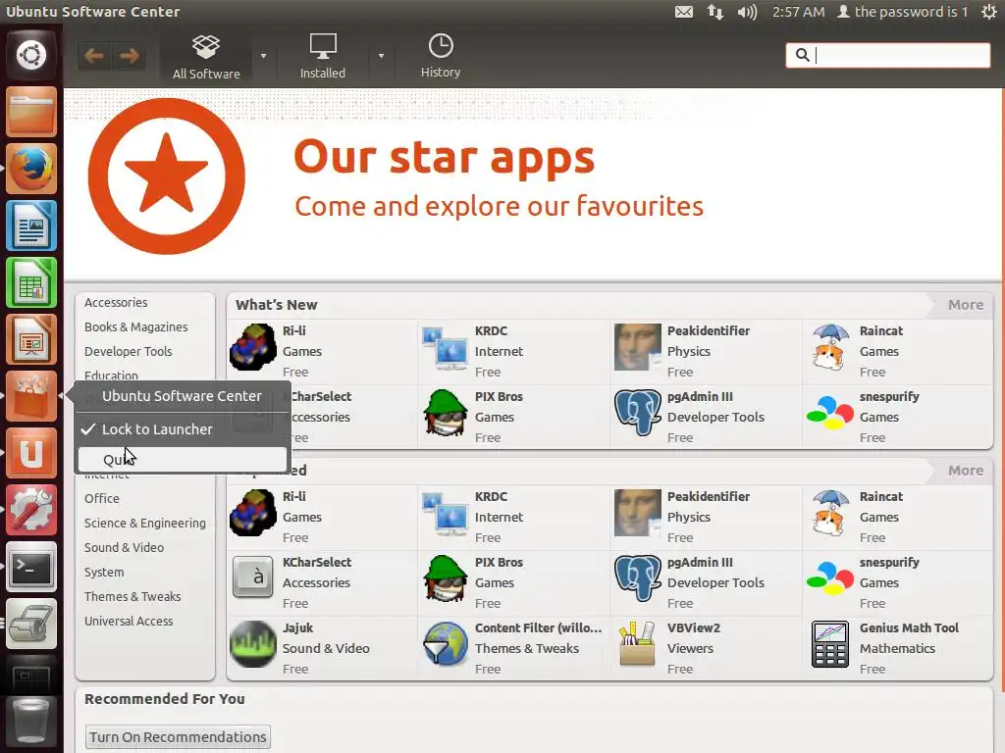Go forward with the right arrow button
The image size is (1005, 753).
(130, 56)
